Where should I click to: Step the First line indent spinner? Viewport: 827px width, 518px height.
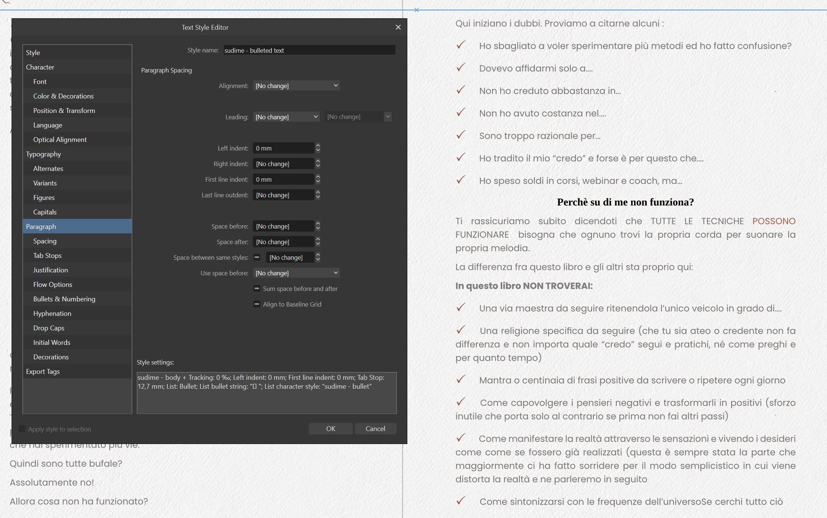(318, 179)
